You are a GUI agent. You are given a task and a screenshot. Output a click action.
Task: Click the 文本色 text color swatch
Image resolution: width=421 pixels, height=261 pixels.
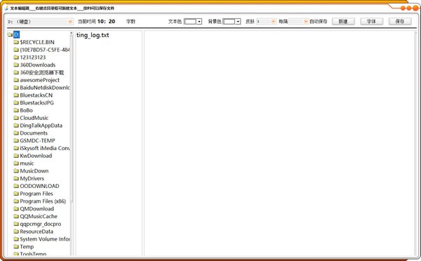(x=190, y=22)
